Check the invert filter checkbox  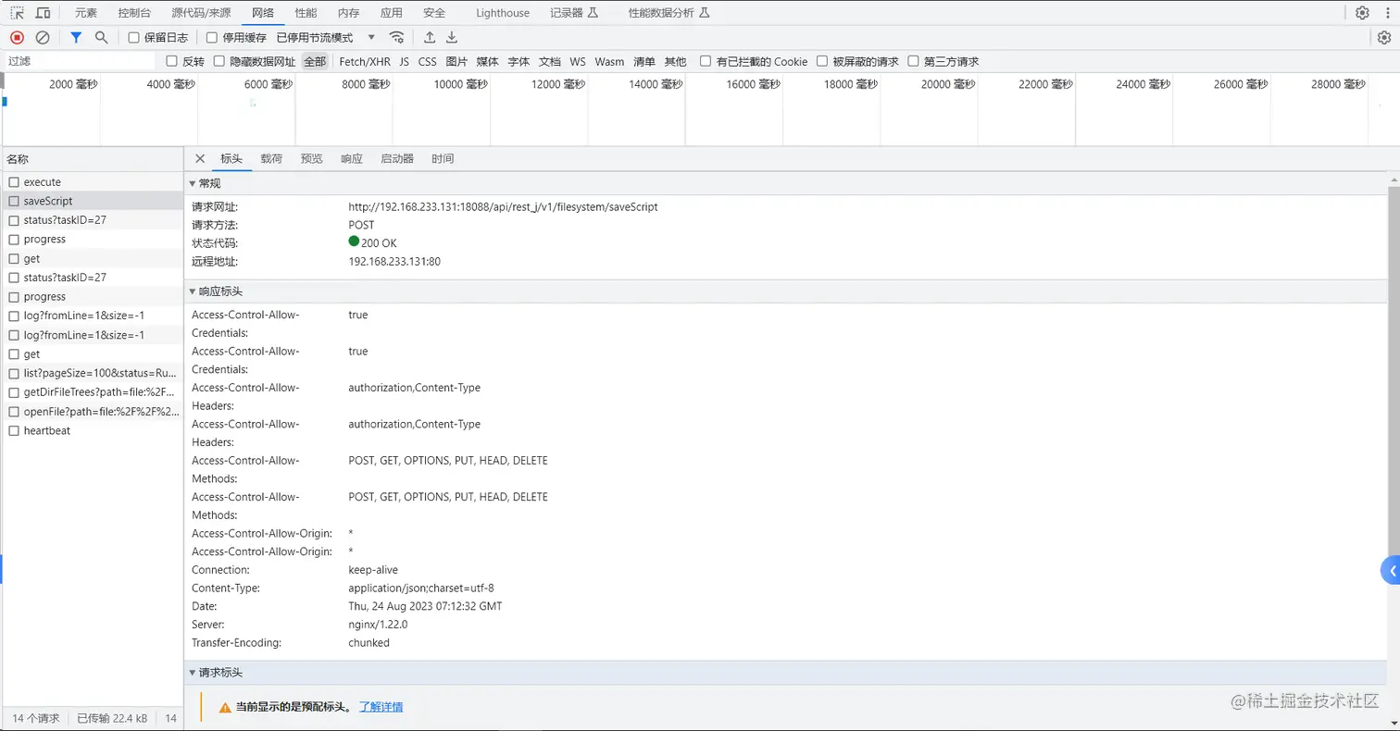coord(171,61)
